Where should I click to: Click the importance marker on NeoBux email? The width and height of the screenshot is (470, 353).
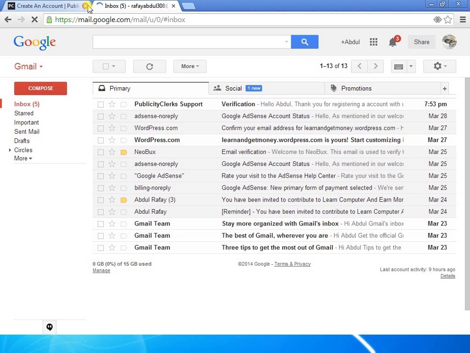click(x=124, y=152)
